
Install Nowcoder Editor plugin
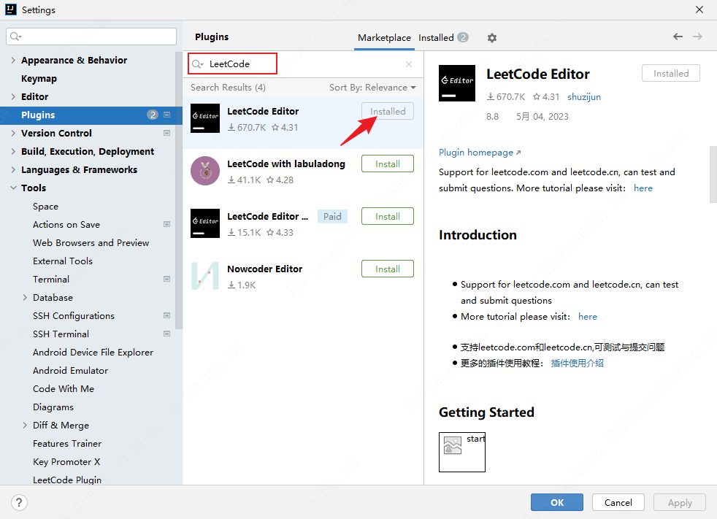point(387,269)
